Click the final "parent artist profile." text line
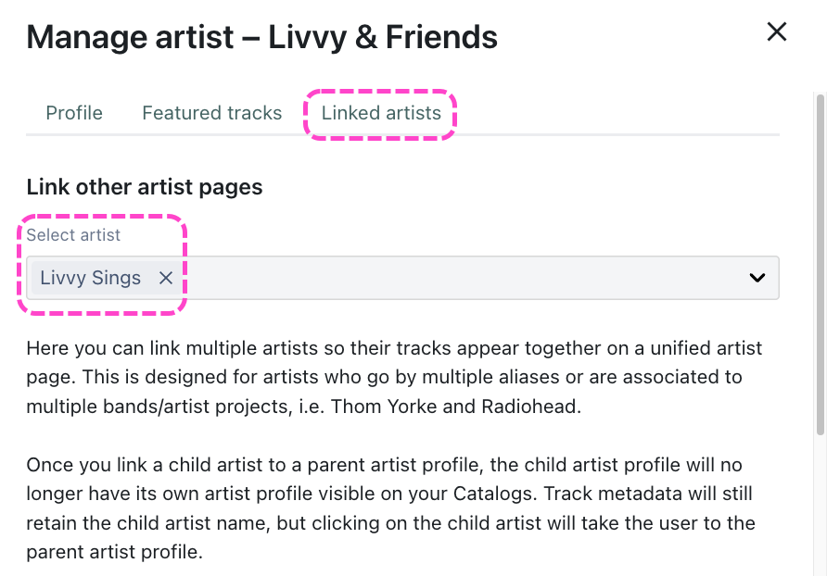Image resolution: width=827 pixels, height=576 pixels. click(114, 551)
